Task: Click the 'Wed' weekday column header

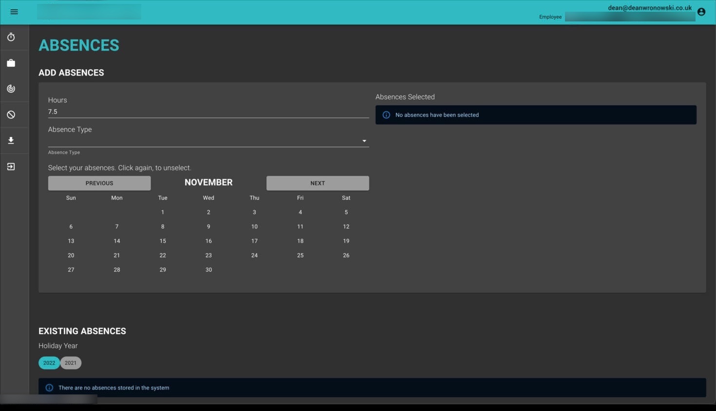Action: (x=208, y=198)
